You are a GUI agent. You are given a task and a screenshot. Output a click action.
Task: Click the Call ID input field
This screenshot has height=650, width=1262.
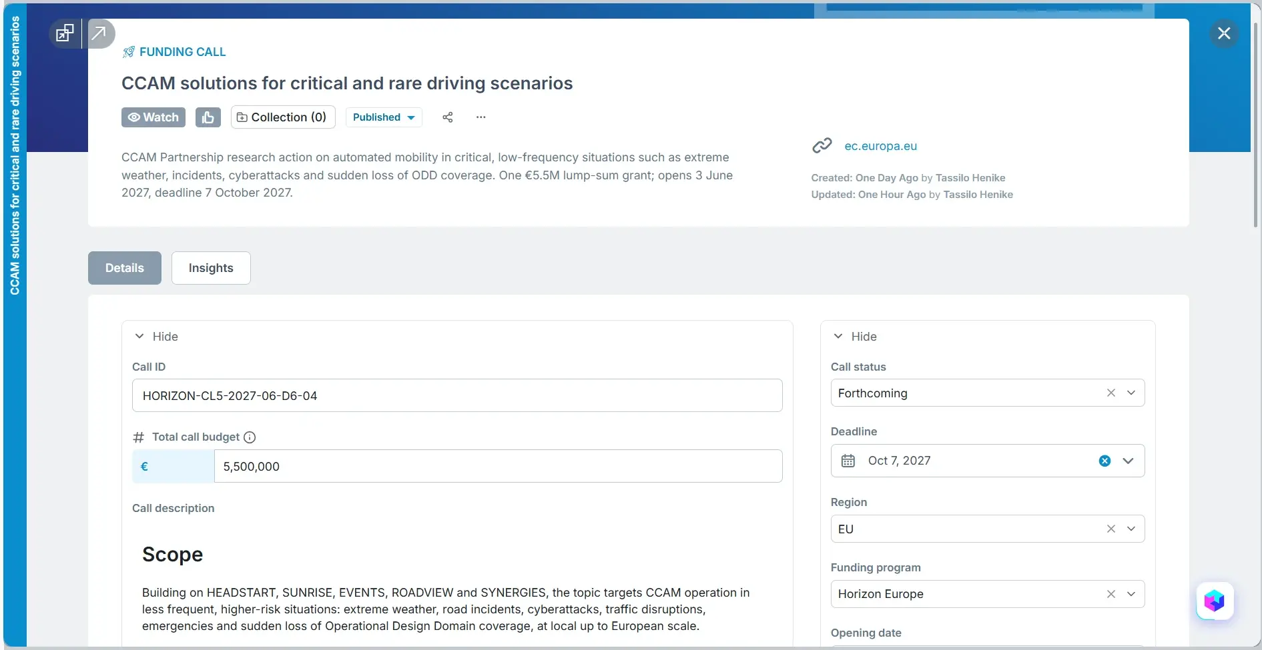[457, 395]
